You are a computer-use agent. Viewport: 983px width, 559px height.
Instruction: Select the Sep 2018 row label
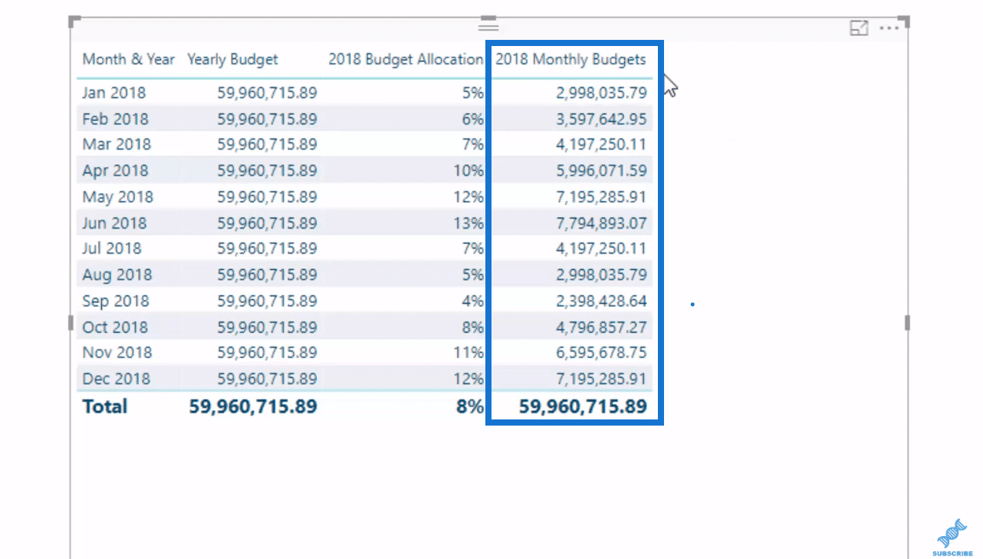[116, 301]
